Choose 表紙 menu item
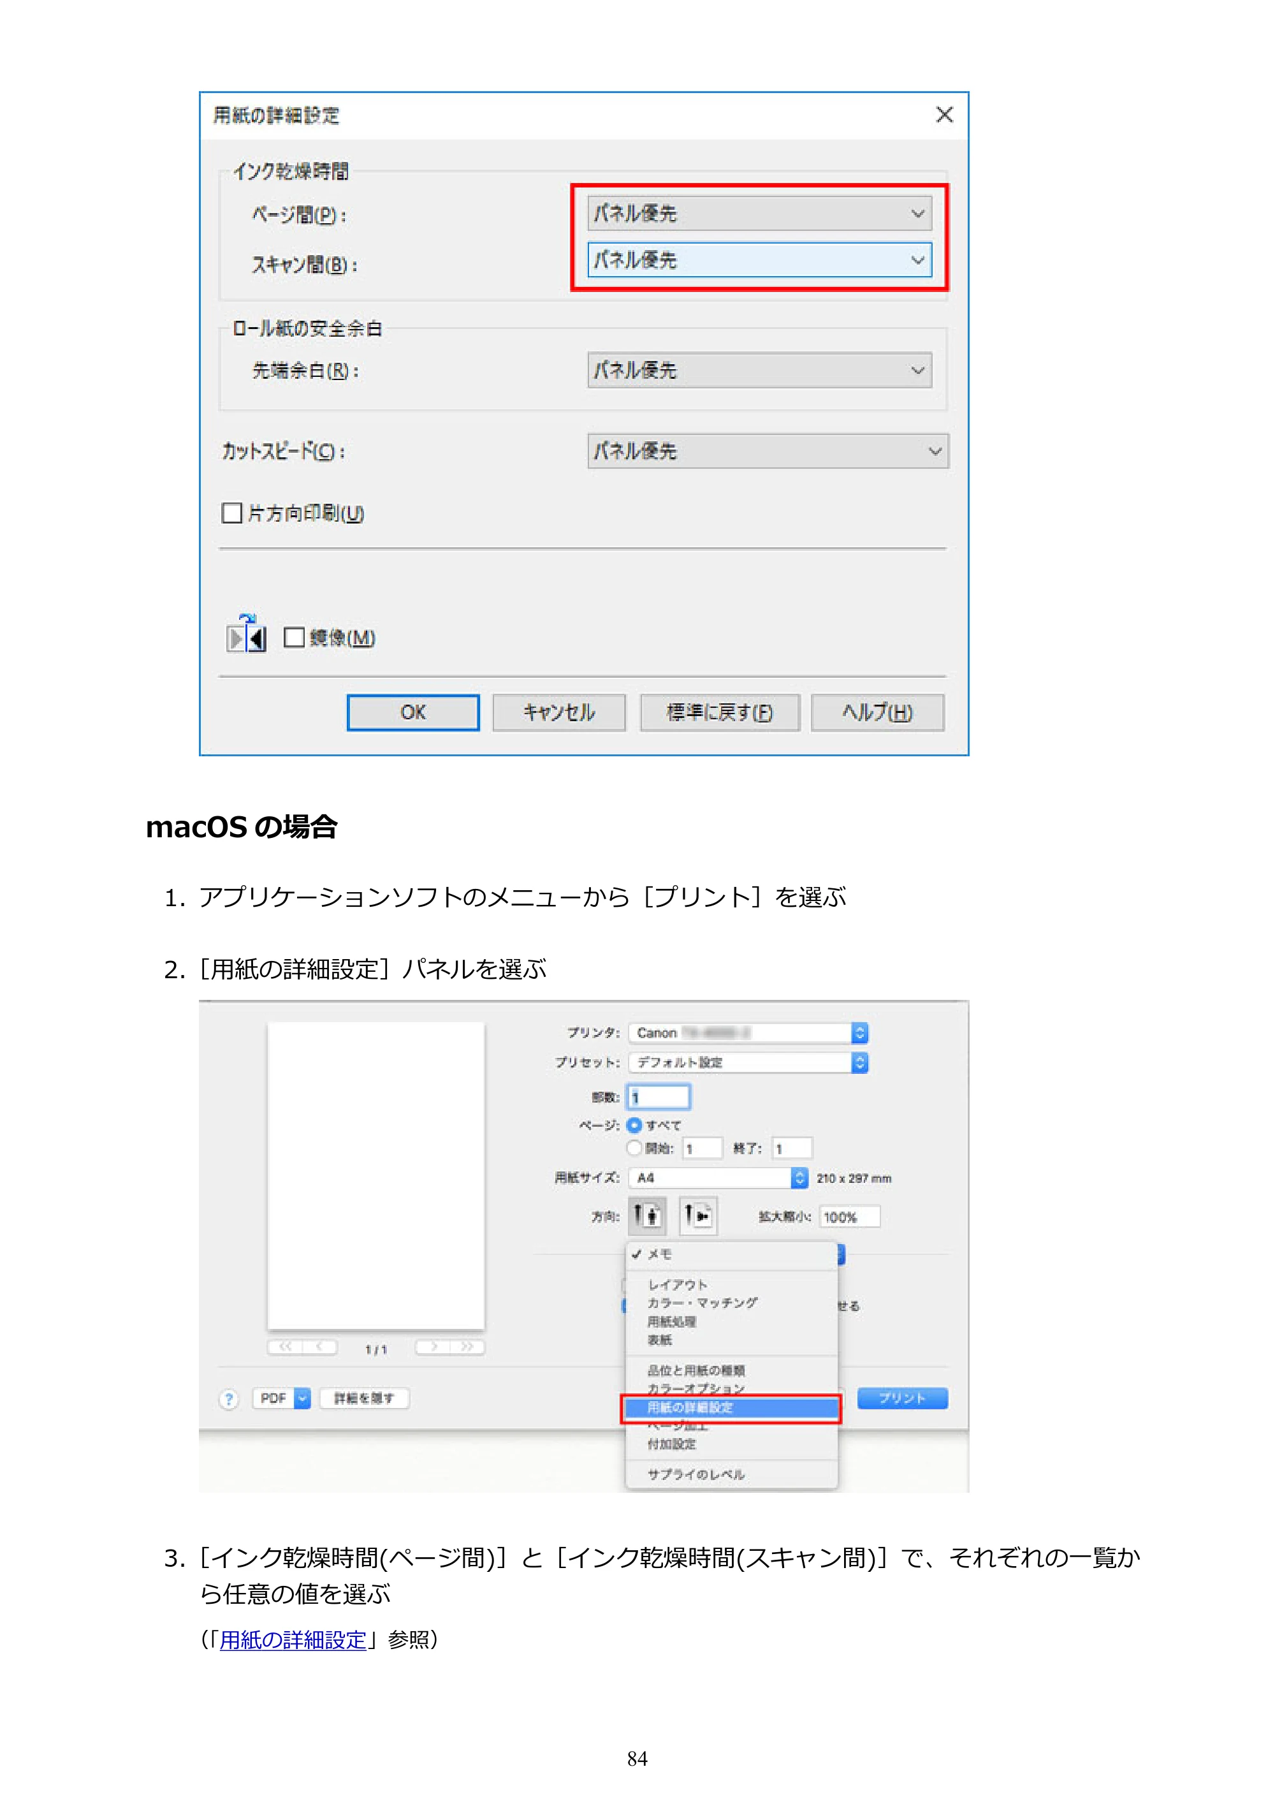This screenshot has width=1275, height=1804. [731, 1340]
